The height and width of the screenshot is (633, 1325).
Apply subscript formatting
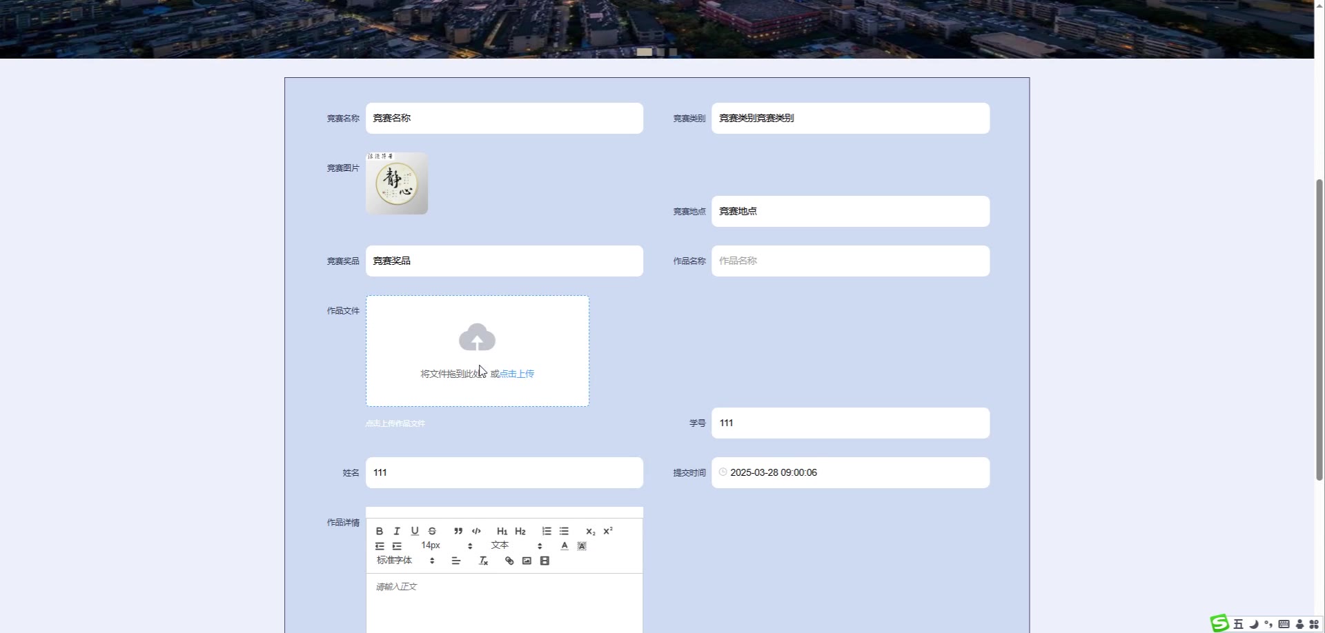(590, 531)
